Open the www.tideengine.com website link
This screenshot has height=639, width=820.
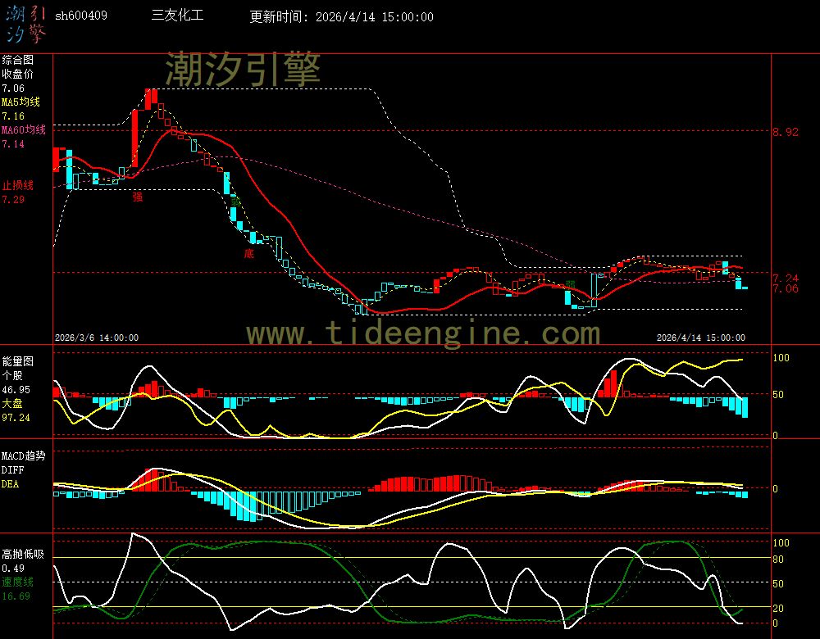coord(423,333)
